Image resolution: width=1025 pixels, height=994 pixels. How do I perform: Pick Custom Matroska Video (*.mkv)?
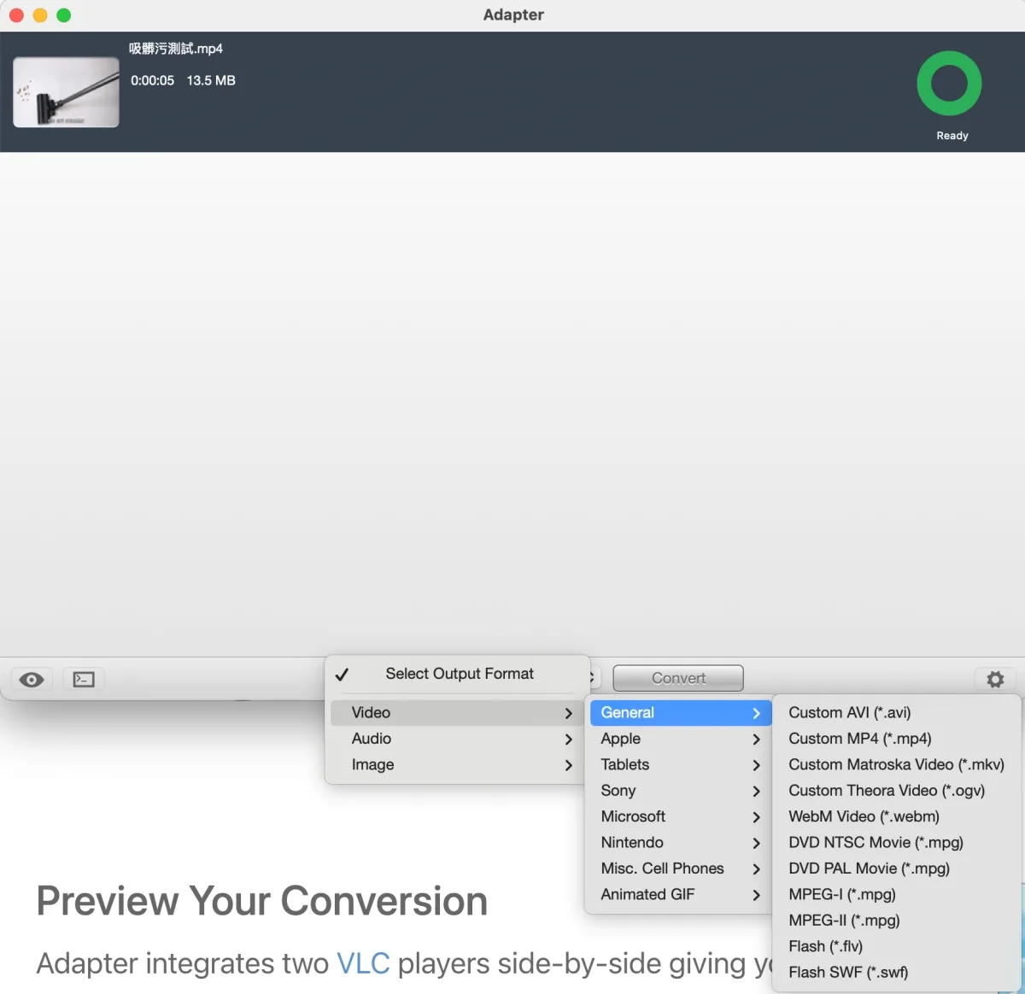pos(895,764)
